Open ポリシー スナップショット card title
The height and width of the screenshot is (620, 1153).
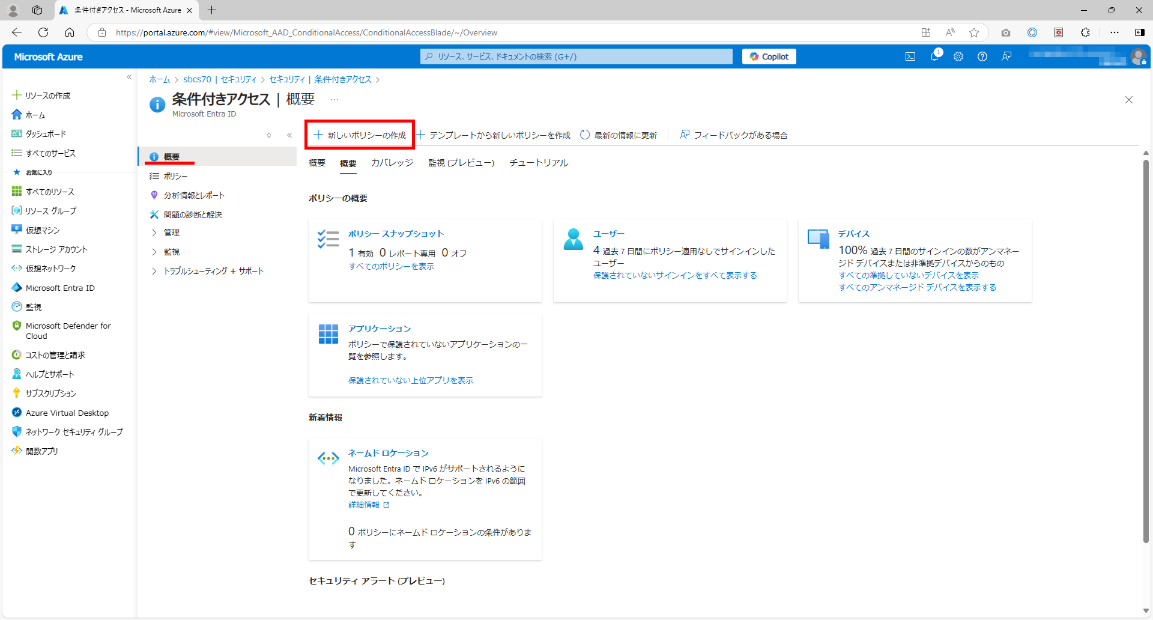click(x=396, y=234)
